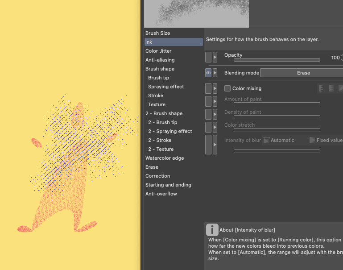Click the brush stroke preview thumbnail
343x270 pixels.
pyautogui.click(x=196, y=13)
